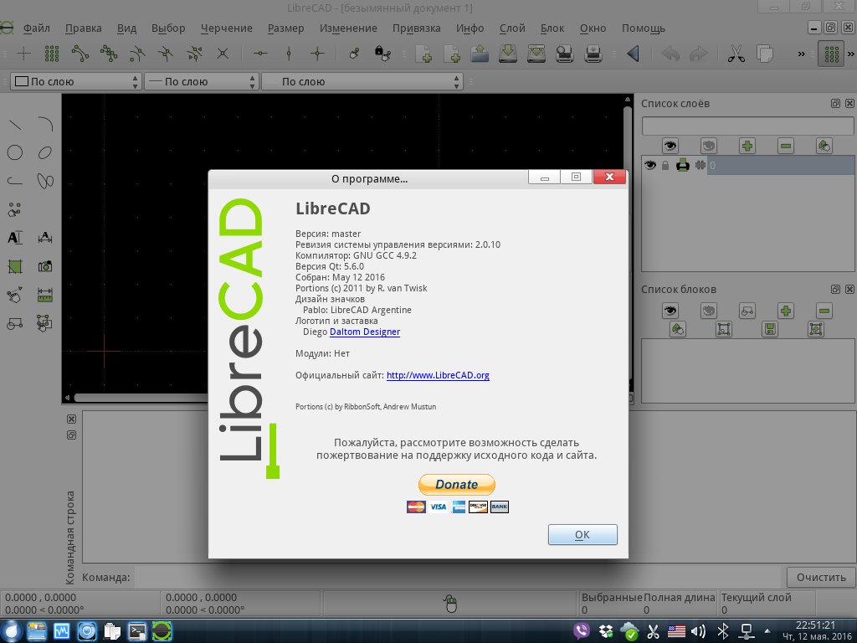857x643 pixels.
Task: Open the Daltom Designer link
Action: 365,332
